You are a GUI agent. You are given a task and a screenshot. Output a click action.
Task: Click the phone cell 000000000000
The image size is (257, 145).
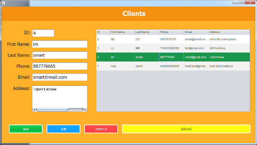coord(171,66)
